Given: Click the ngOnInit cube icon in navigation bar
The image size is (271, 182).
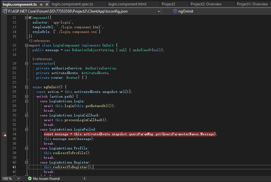Looking at the screenshot, I should (175, 11).
